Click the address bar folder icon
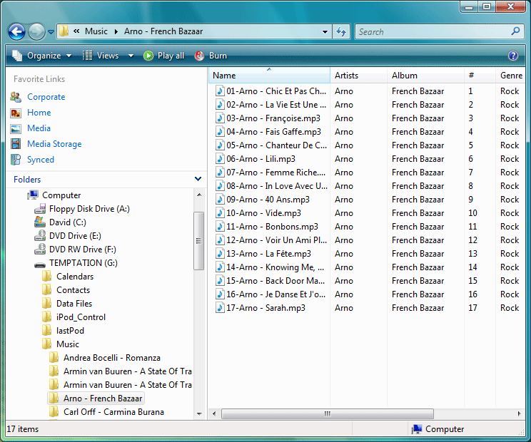 point(64,31)
